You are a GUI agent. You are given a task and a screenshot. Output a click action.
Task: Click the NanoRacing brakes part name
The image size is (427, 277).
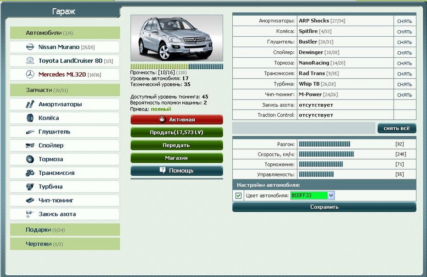click(x=314, y=63)
